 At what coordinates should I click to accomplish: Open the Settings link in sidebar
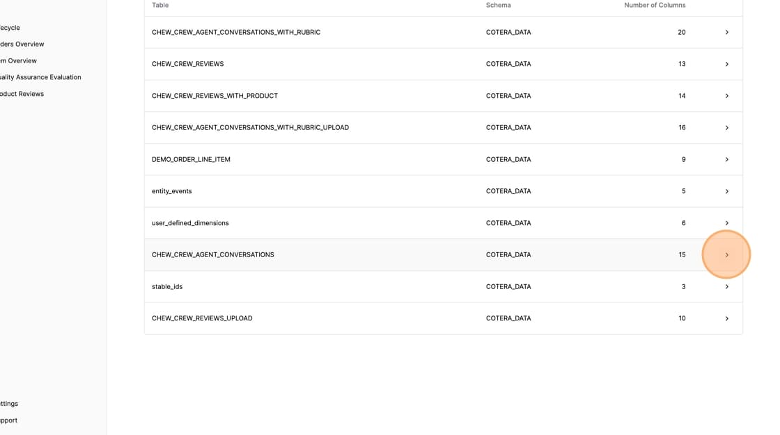click(9, 404)
